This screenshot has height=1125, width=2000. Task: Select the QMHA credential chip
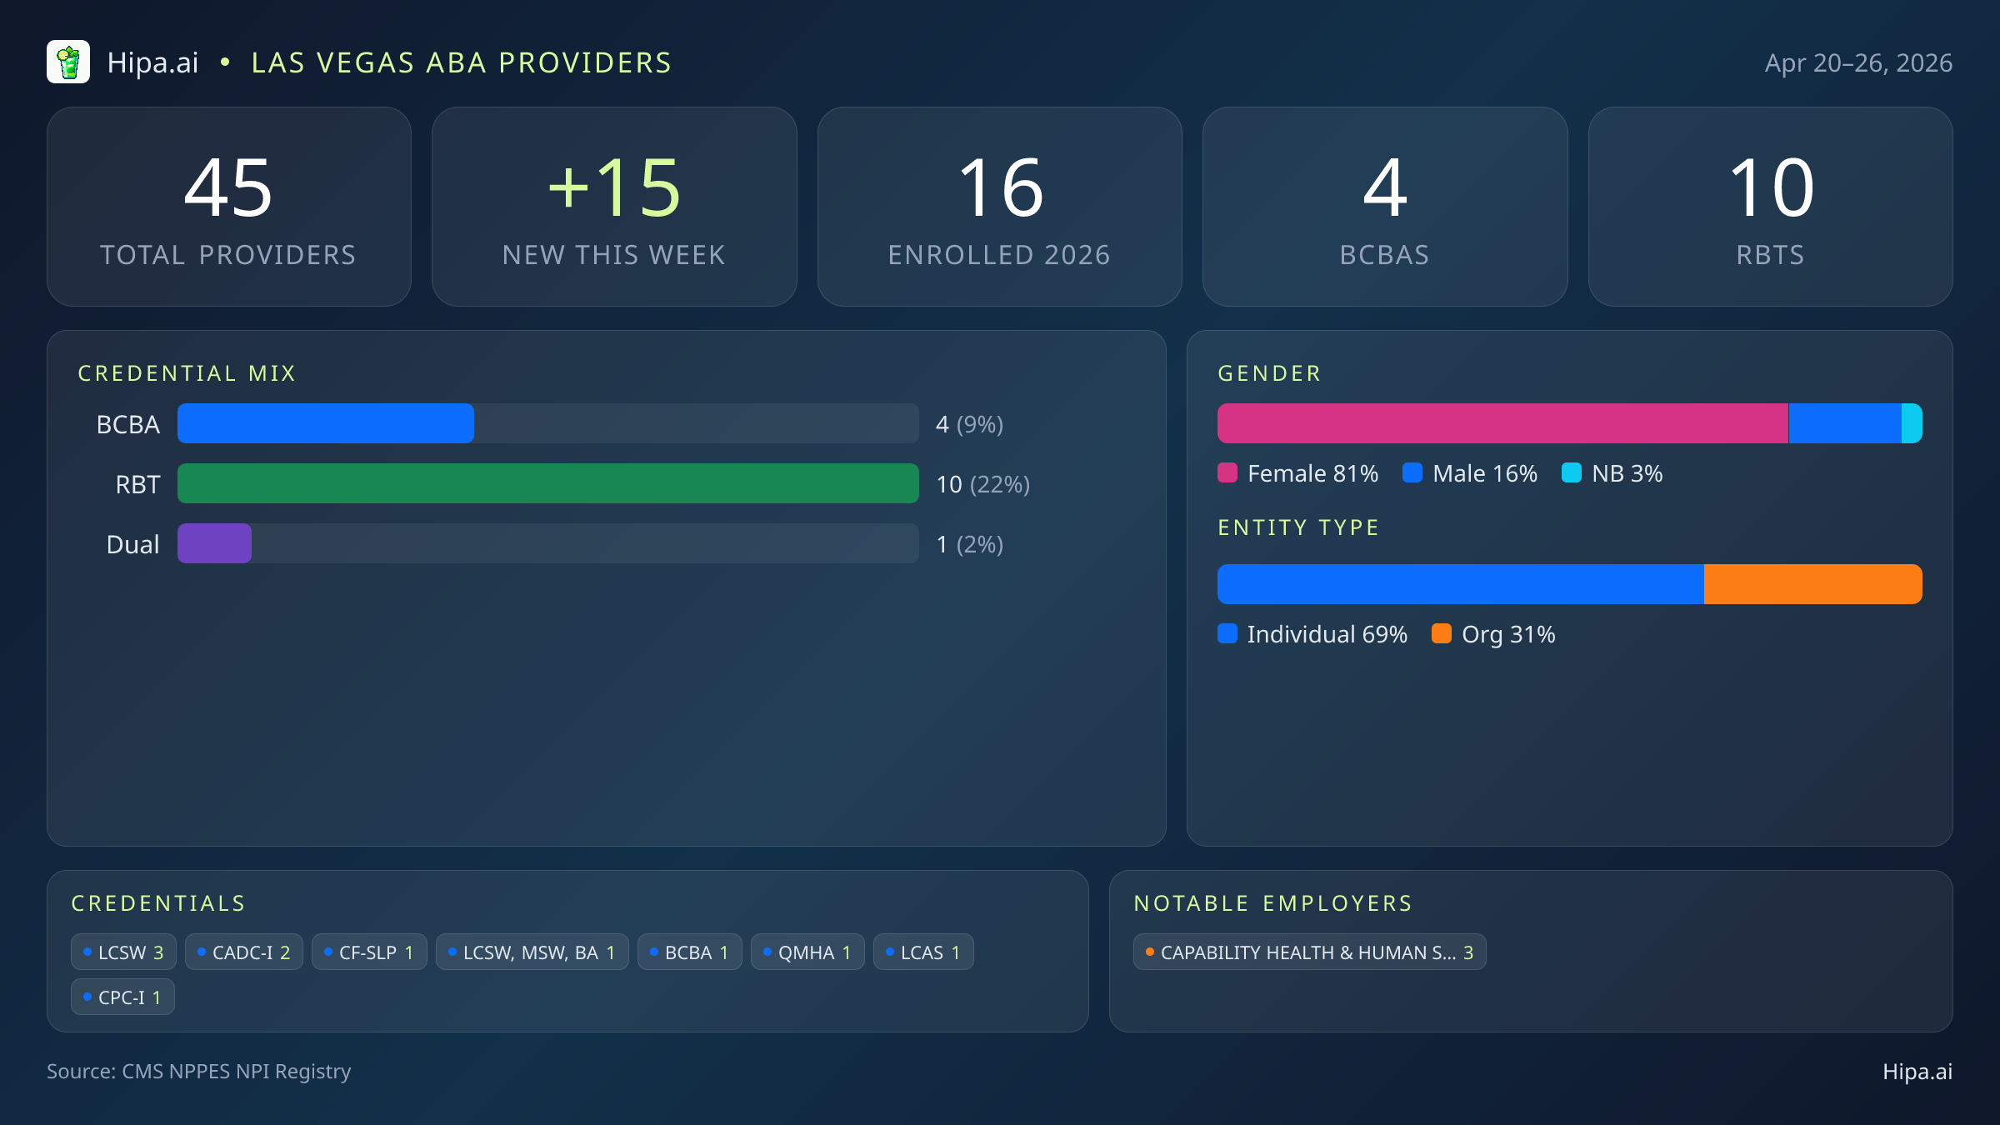pos(807,952)
